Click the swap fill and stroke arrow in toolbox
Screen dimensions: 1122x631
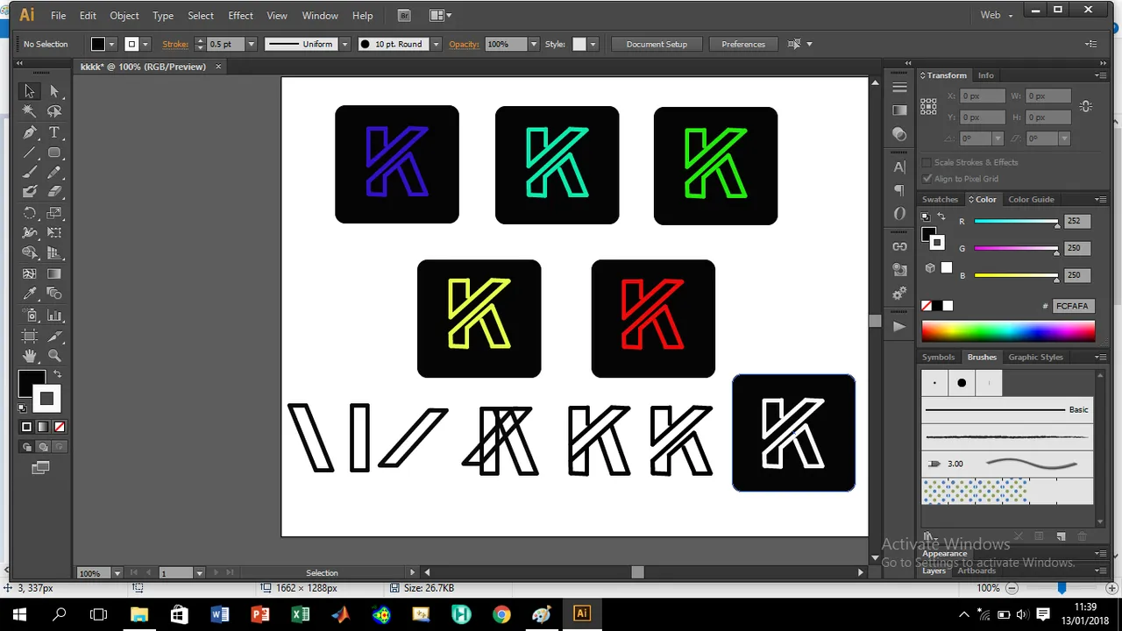point(59,374)
